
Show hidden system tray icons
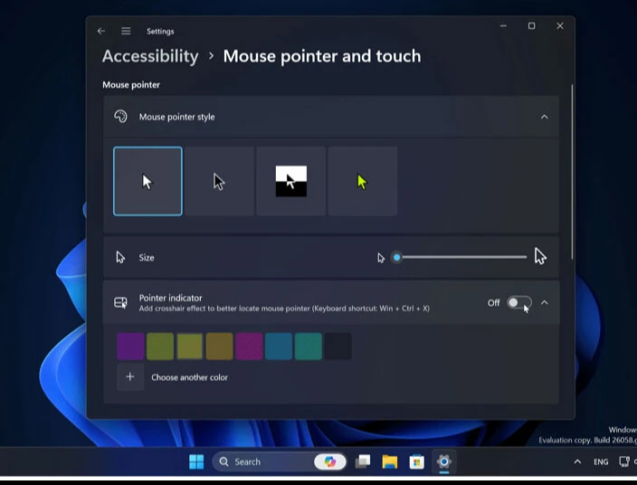pos(577,461)
